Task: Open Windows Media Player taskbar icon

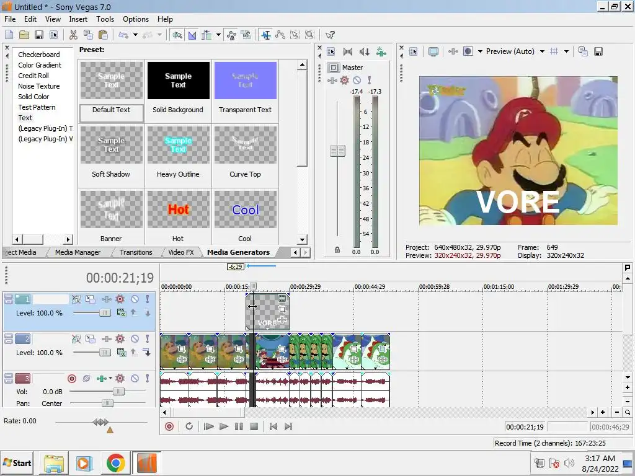Action: point(84,463)
